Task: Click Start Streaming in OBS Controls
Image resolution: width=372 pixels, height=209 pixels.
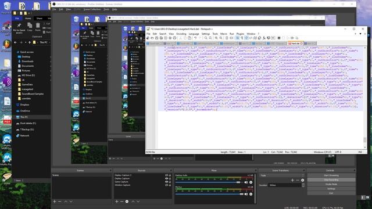Action: tap(331, 175)
